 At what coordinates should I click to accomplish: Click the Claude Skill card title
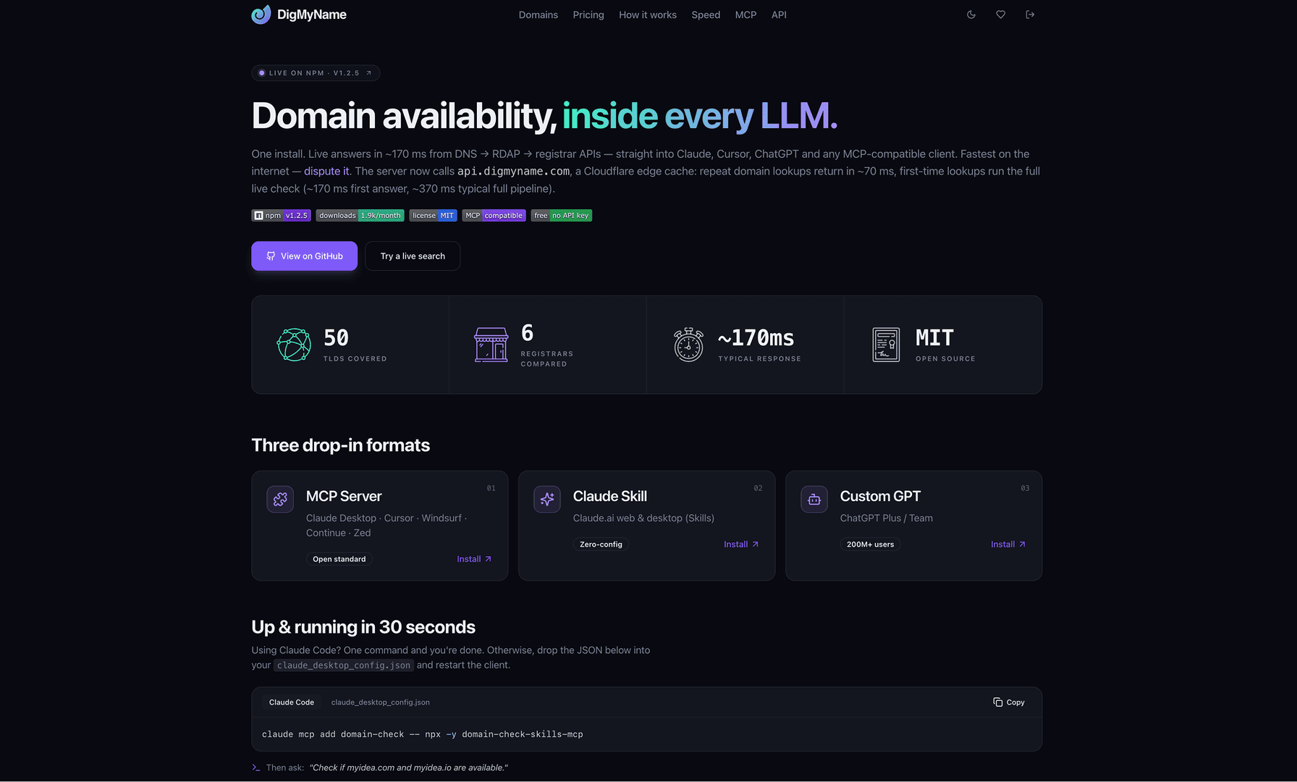click(609, 496)
